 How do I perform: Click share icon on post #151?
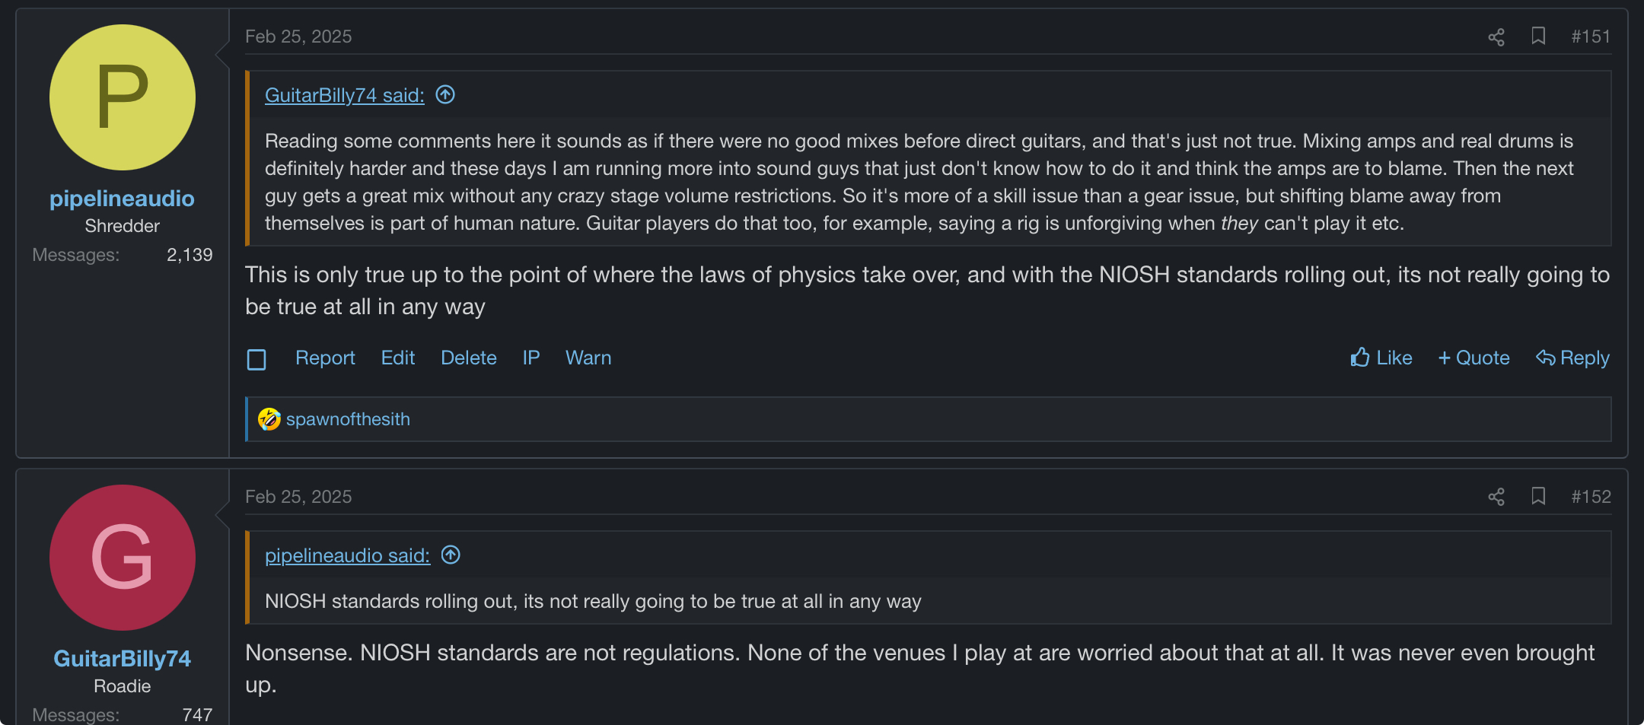click(x=1496, y=37)
